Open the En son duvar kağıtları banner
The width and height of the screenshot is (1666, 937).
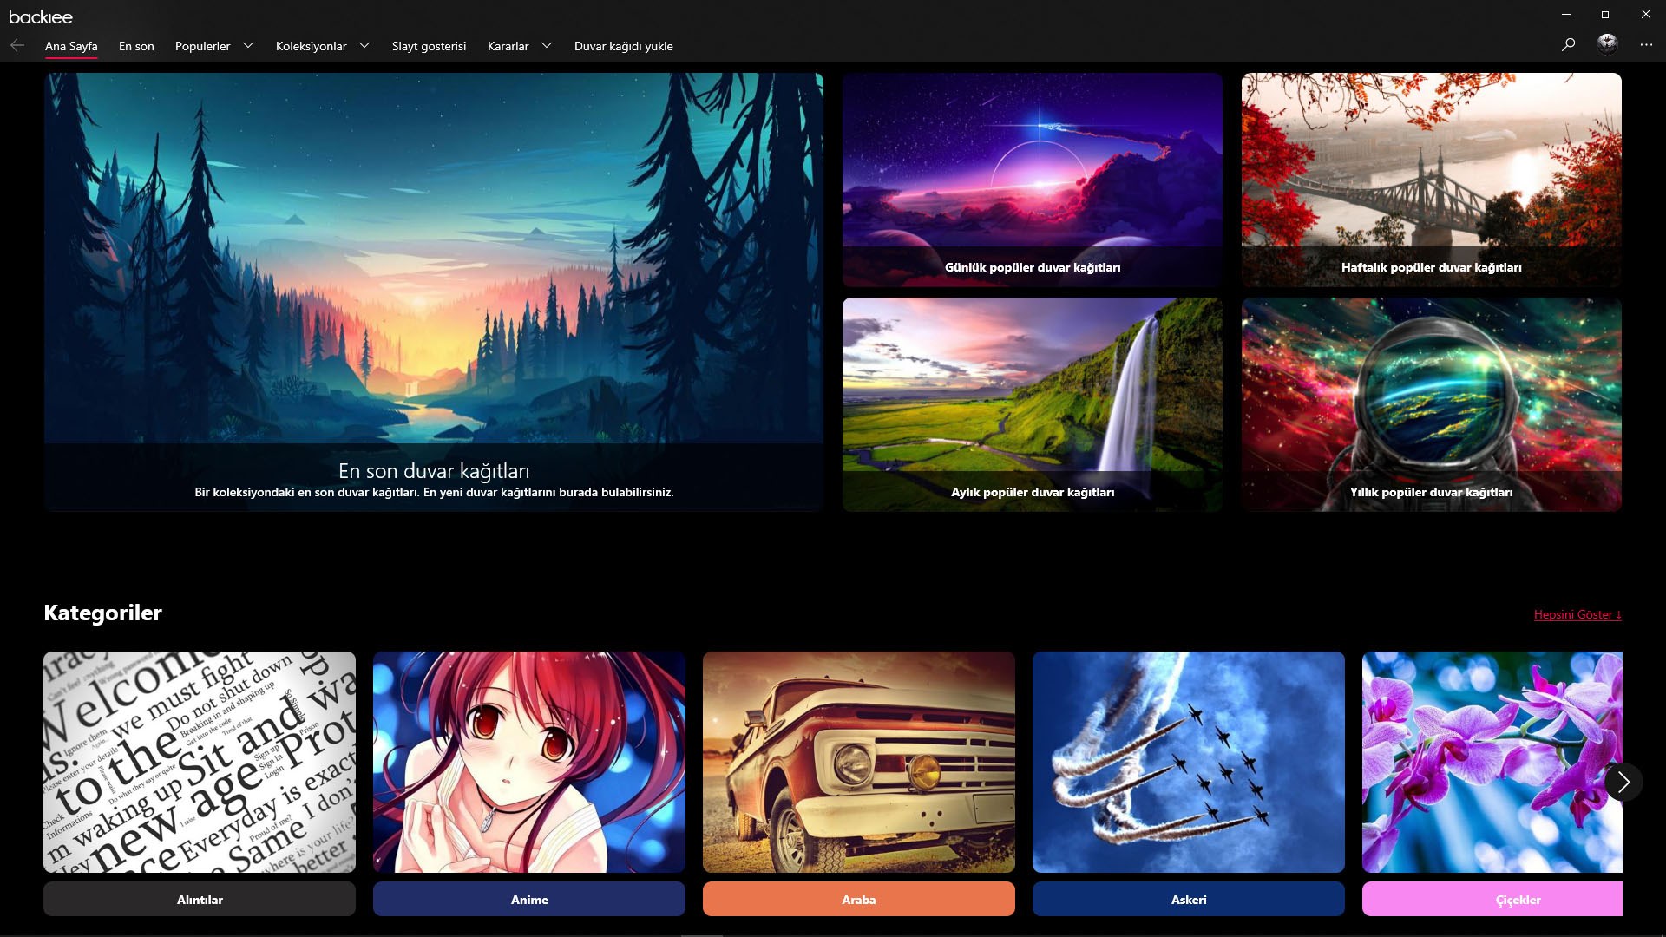[433, 292]
